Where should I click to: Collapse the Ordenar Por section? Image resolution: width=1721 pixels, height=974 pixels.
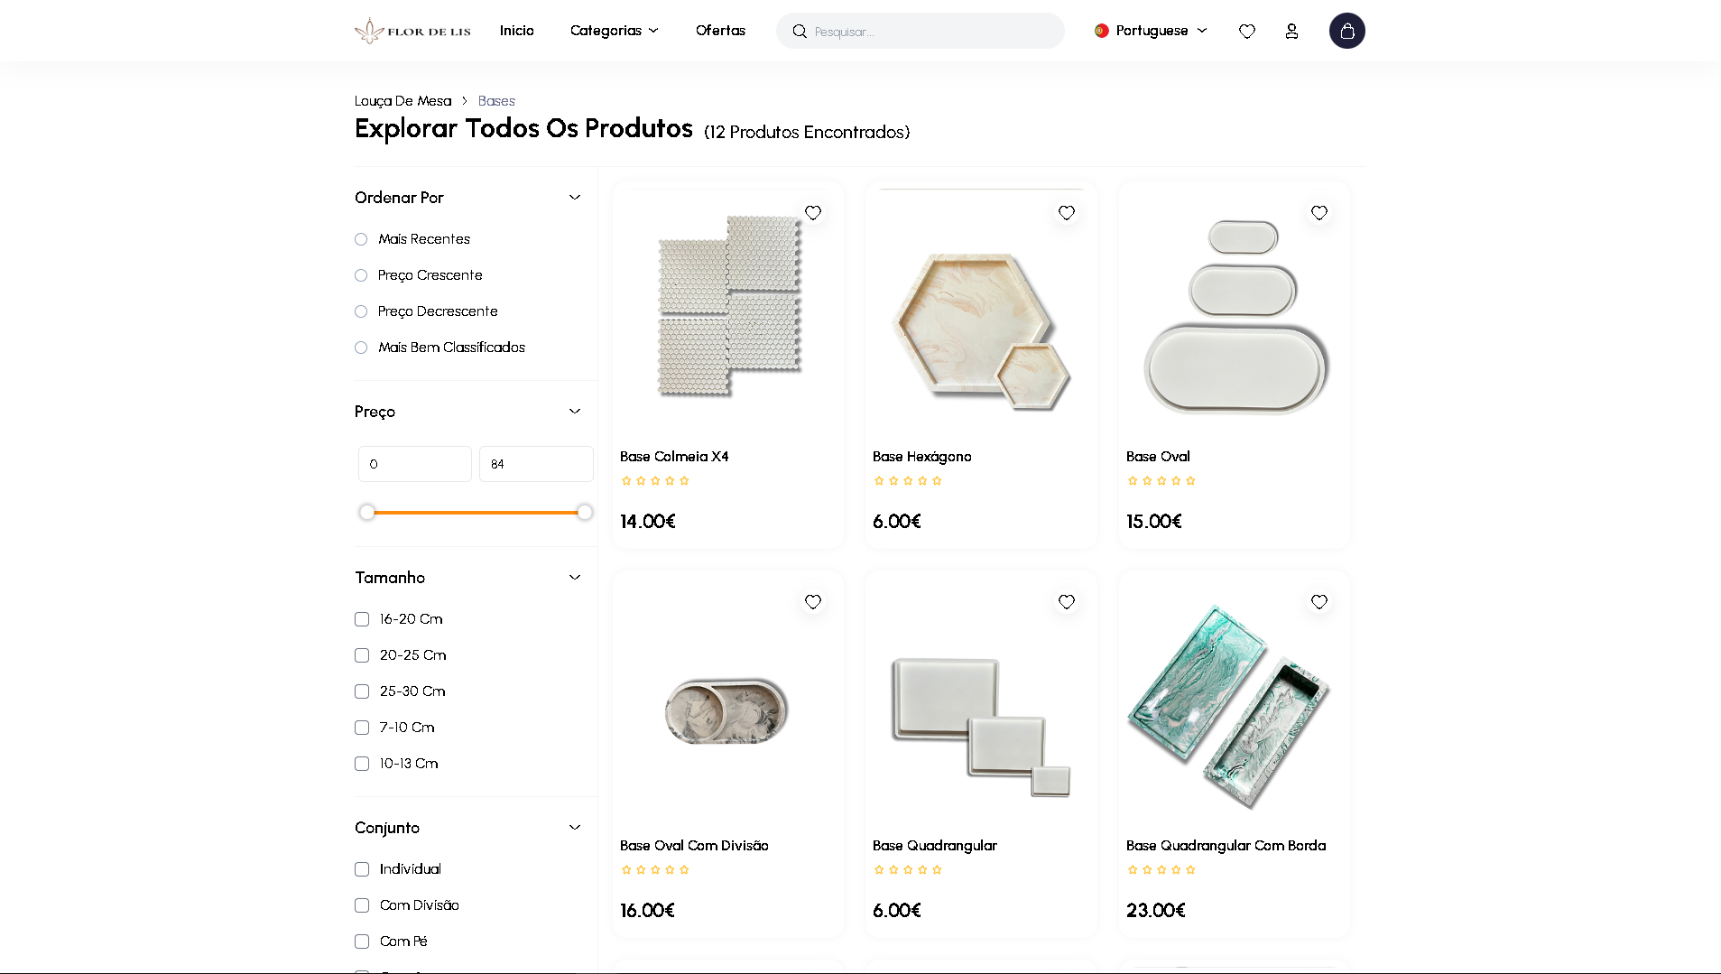click(574, 198)
